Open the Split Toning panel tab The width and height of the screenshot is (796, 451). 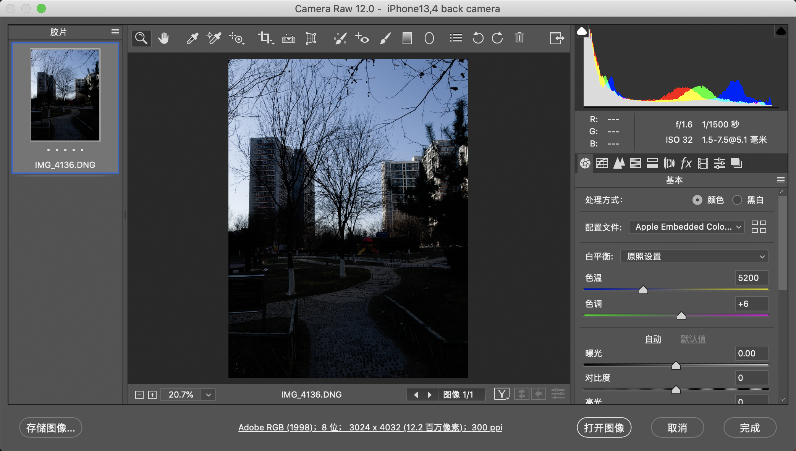coord(652,163)
